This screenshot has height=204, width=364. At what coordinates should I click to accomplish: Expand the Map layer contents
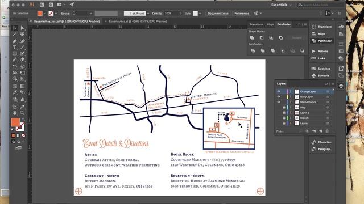coord(291,107)
